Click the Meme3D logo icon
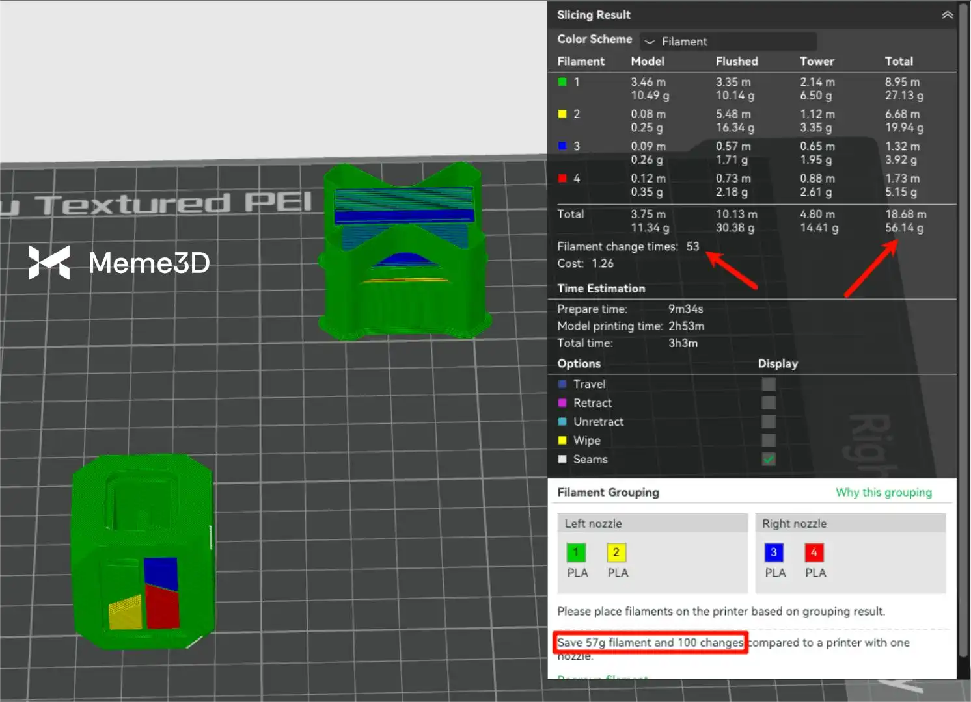 point(49,263)
